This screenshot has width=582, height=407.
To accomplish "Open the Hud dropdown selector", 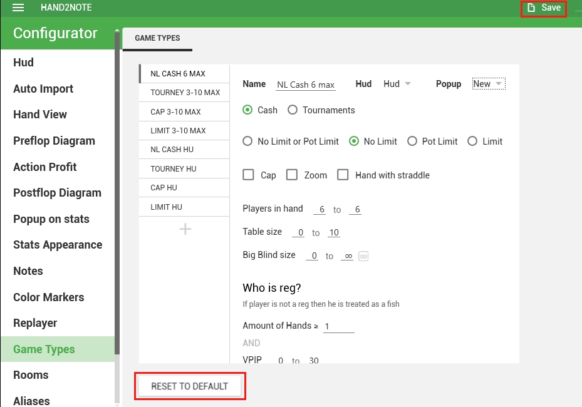I will click(x=397, y=84).
